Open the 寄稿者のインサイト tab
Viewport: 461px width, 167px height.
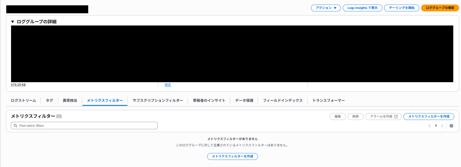pos(209,100)
